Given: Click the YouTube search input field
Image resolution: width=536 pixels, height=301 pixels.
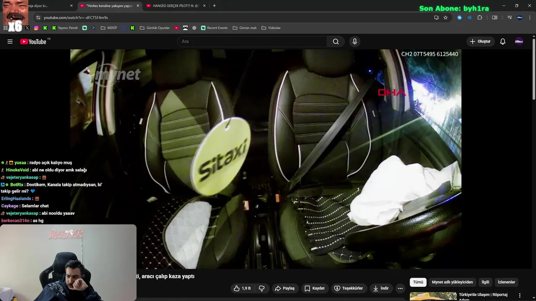Looking at the screenshot, I should [x=252, y=41].
